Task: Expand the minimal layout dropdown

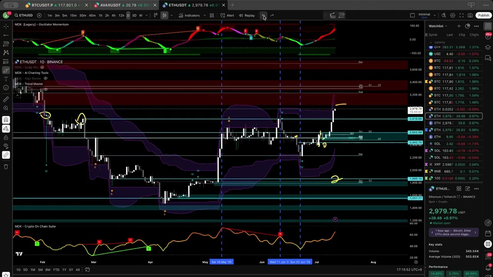Action: point(434,15)
